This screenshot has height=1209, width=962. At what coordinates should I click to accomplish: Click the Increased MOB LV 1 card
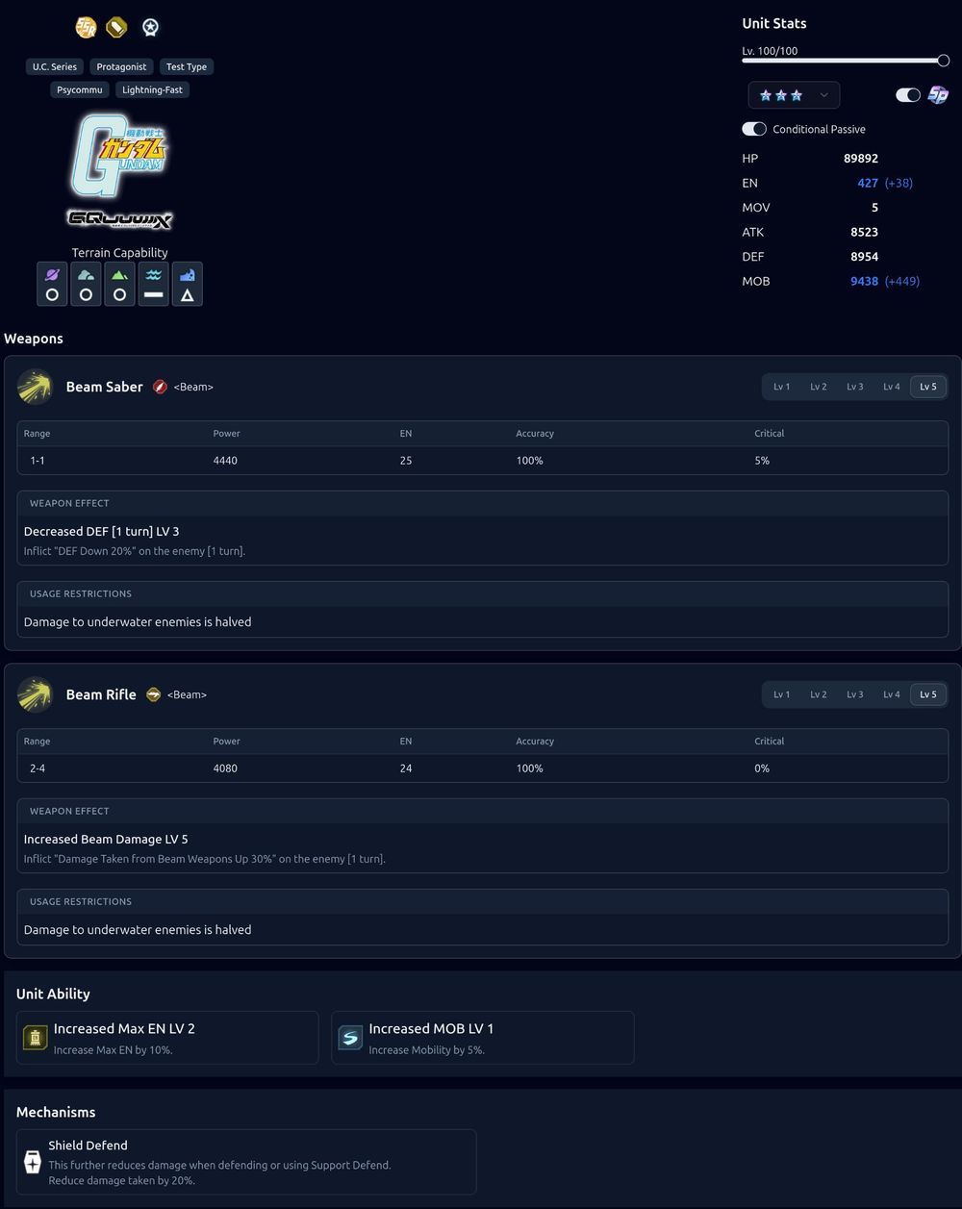[x=483, y=1038]
